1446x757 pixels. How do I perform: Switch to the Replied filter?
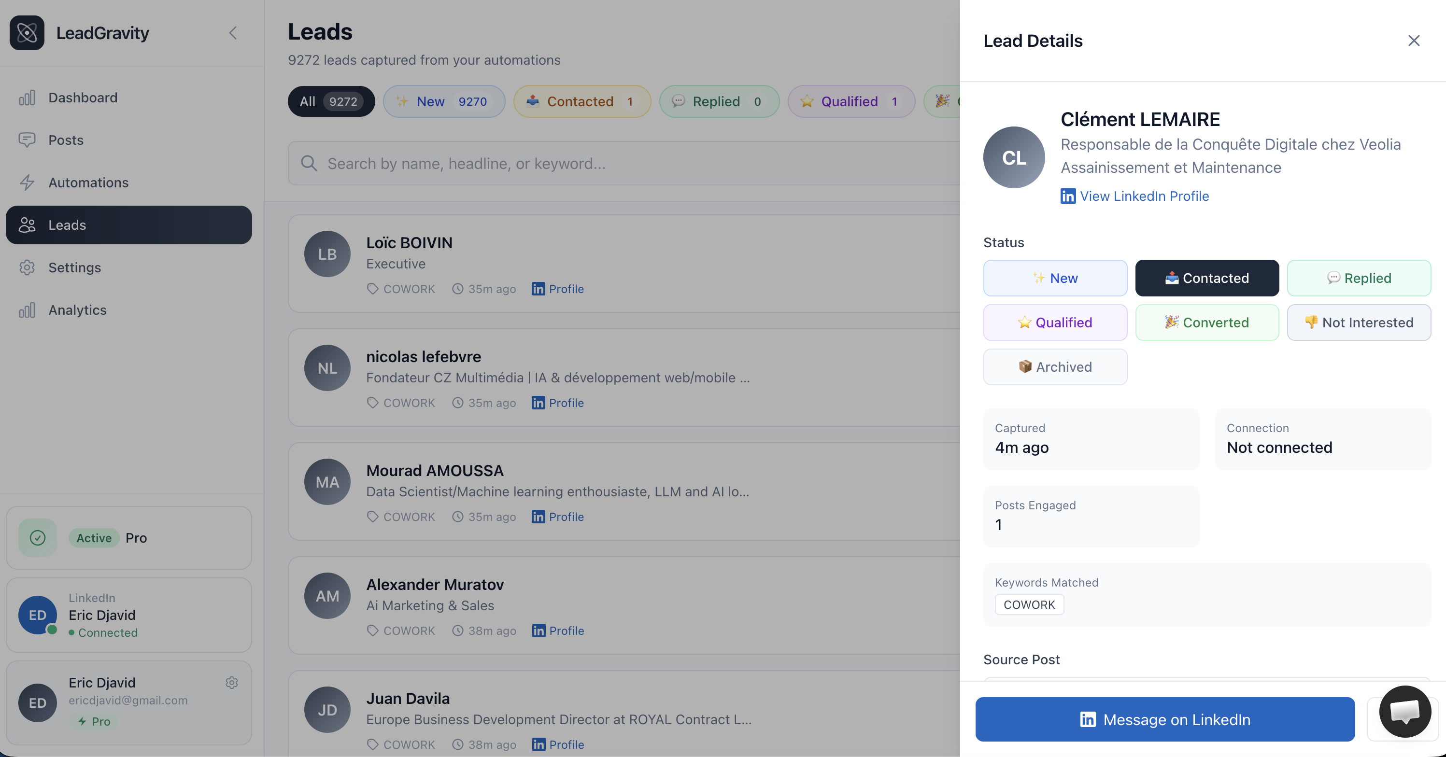coord(719,101)
